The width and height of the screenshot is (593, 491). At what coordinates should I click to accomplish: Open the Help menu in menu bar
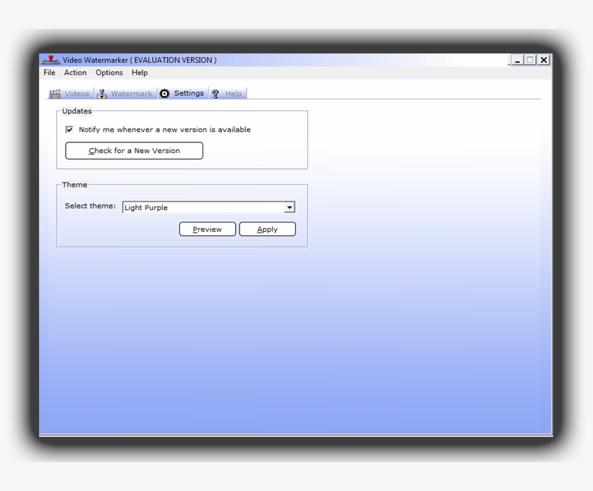tap(140, 73)
